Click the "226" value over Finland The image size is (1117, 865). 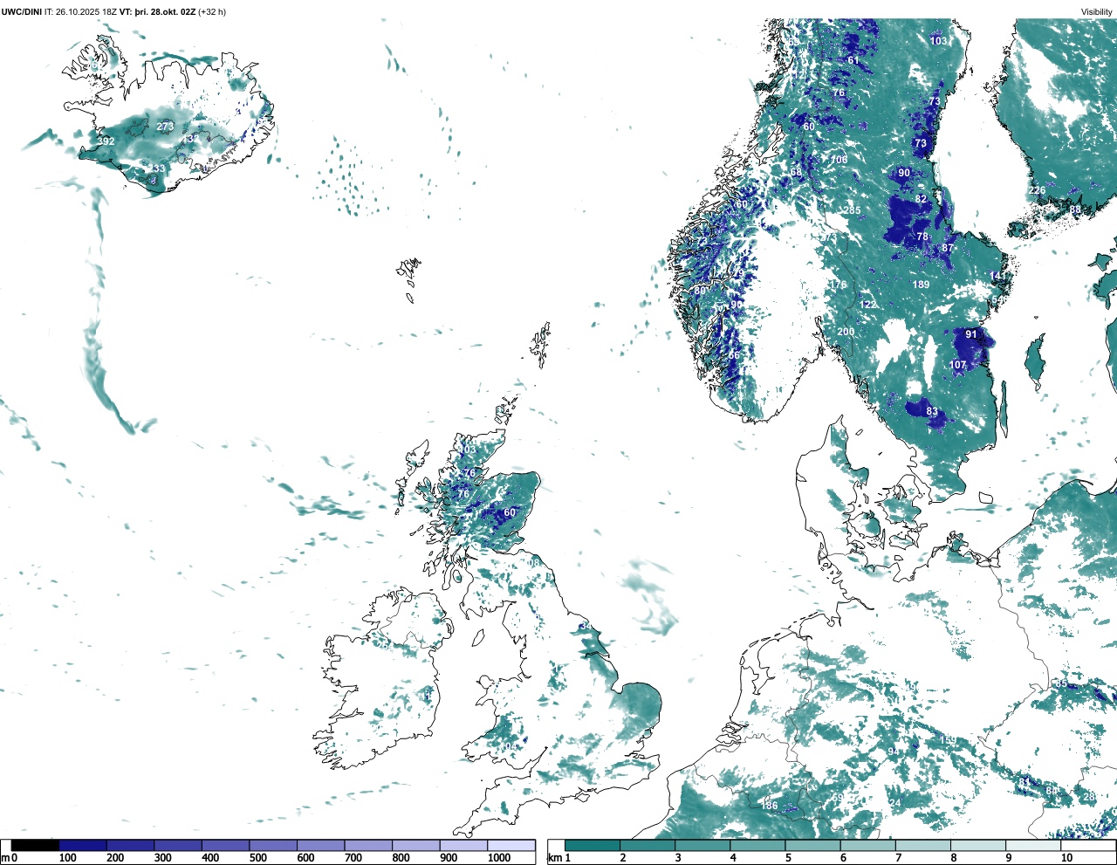point(1037,190)
